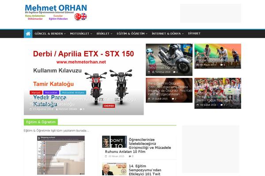Click comment bubble next to 03 Nisan 2015

click(130, 157)
